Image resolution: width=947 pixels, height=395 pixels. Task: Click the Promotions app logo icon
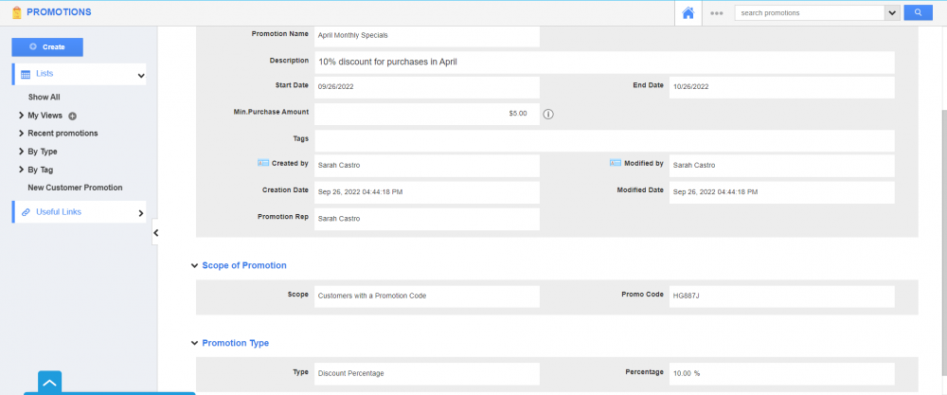click(x=17, y=12)
